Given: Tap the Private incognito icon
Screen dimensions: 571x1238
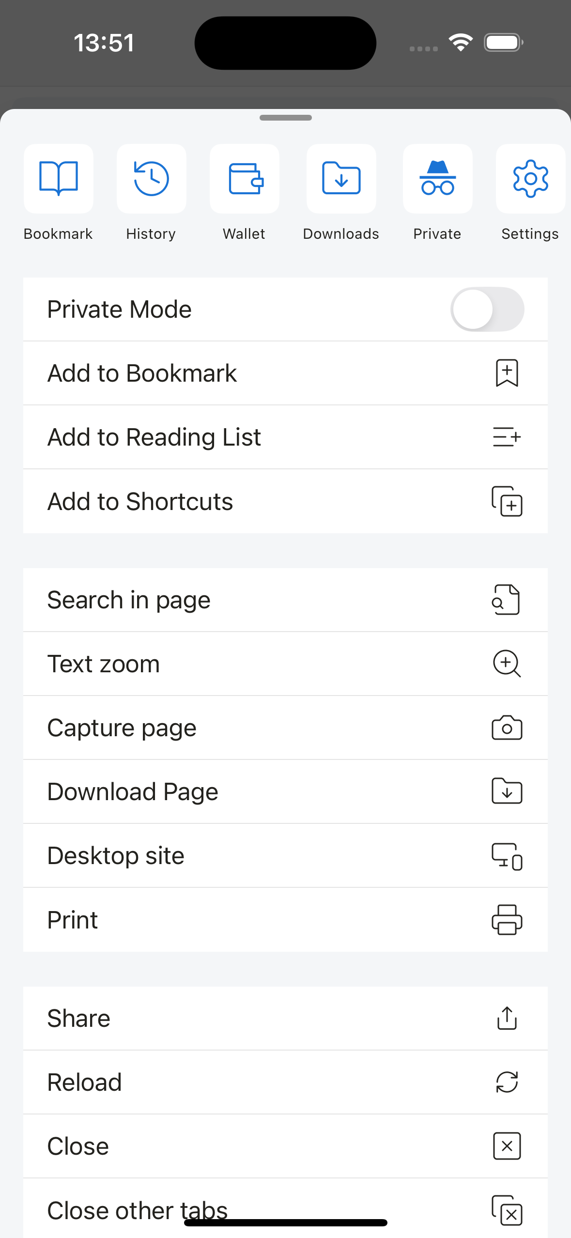Looking at the screenshot, I should pyautogui.click(x=437, y=179).
